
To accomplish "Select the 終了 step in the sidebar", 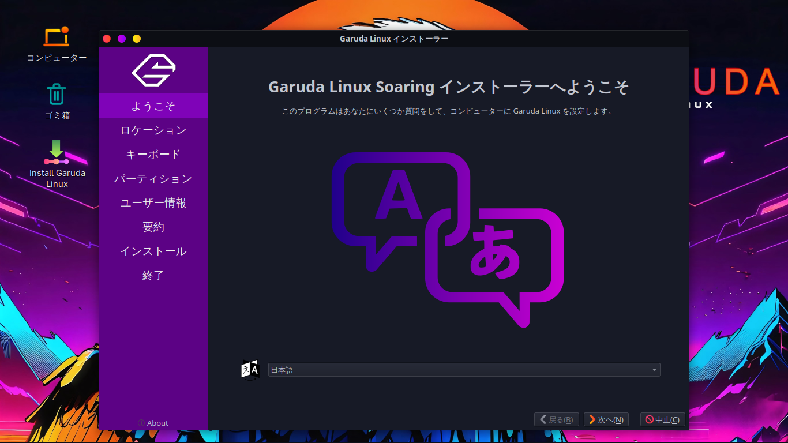I will (x=153, y=275).
